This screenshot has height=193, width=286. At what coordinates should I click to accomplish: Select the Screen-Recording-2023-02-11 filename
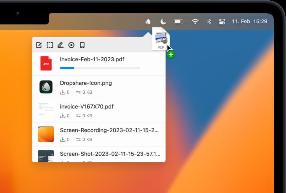click(109, 130)
